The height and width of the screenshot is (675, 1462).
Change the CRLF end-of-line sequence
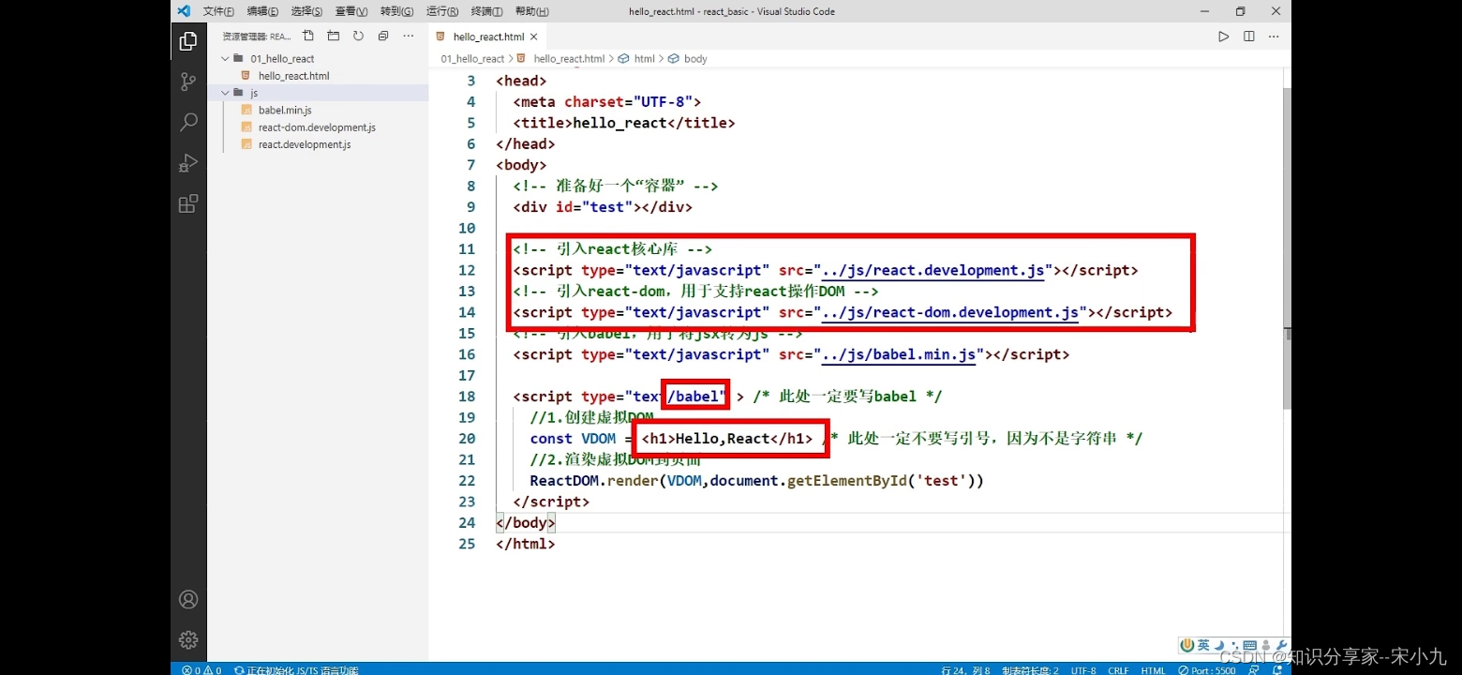pyautogui.click(x=1118, y=669)
